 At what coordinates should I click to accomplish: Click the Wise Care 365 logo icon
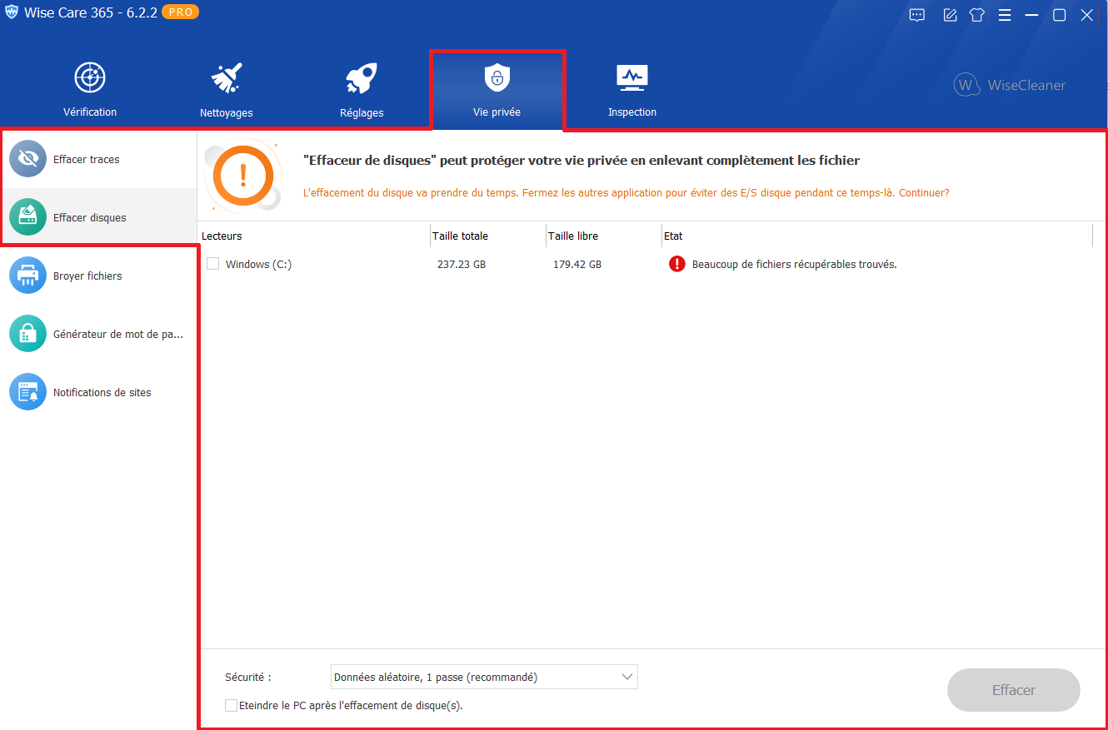(12, 13)
